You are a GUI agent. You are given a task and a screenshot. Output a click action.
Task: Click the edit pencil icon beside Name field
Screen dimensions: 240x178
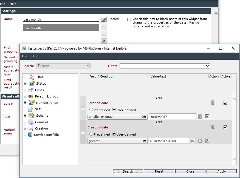pos(103,19)
